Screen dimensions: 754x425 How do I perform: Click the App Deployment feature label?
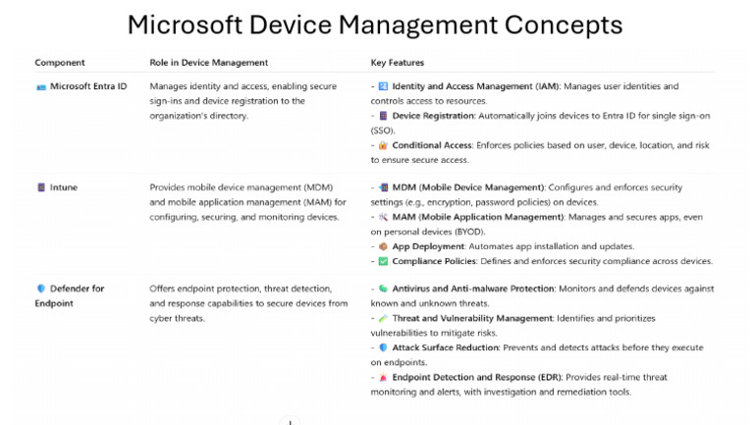point(428,246)
